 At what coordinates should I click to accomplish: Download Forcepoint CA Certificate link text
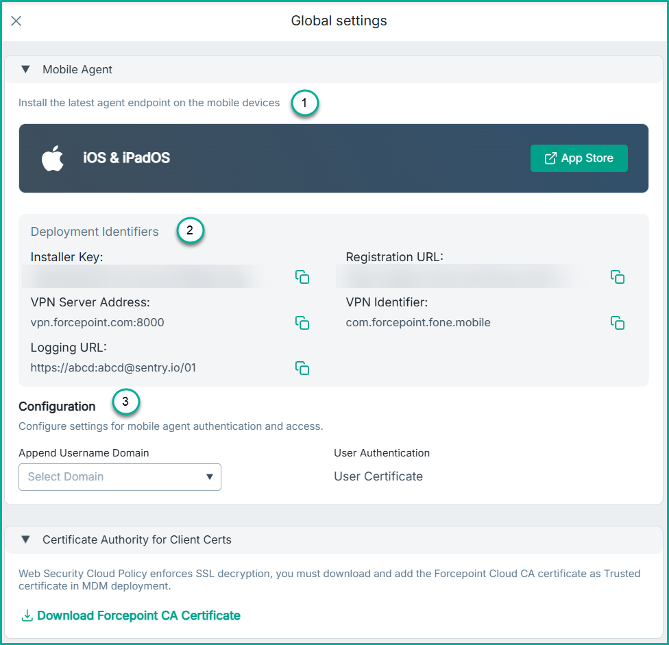(x=138, y=616)
